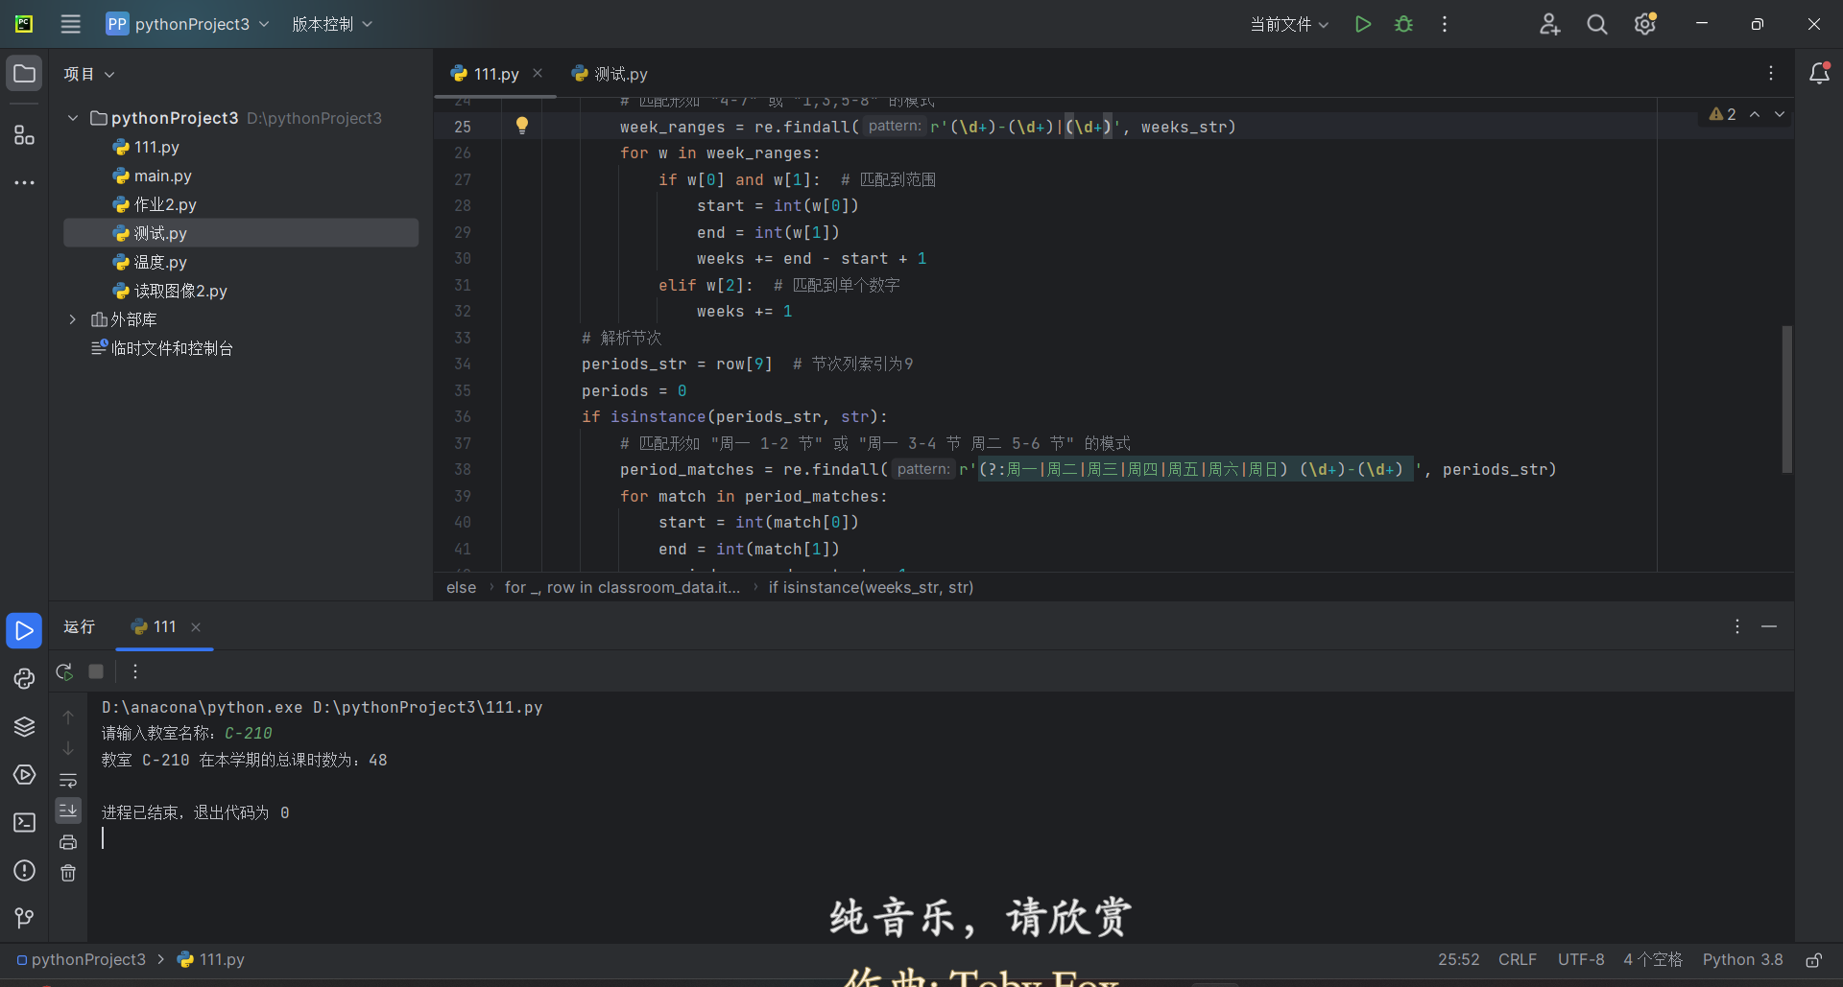Expand the 外部库 node
The width and height of the screenshot is (1843, 987).
click(x=73, y=319)
